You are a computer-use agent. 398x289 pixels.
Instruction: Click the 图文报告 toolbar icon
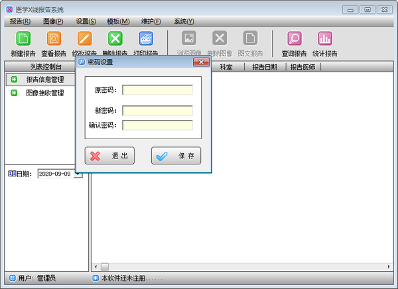point(250,40)
